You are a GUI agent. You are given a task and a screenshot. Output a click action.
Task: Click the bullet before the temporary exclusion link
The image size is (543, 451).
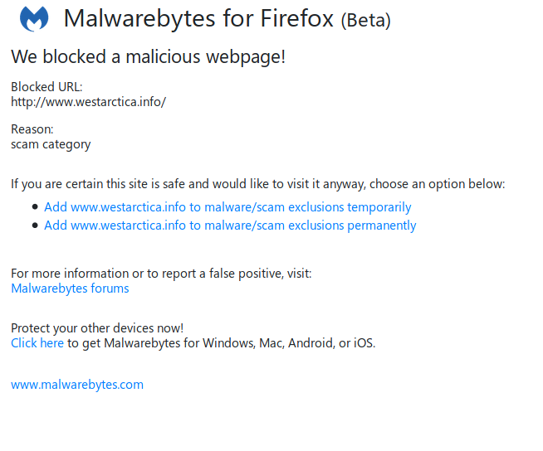tap(35, 207)
